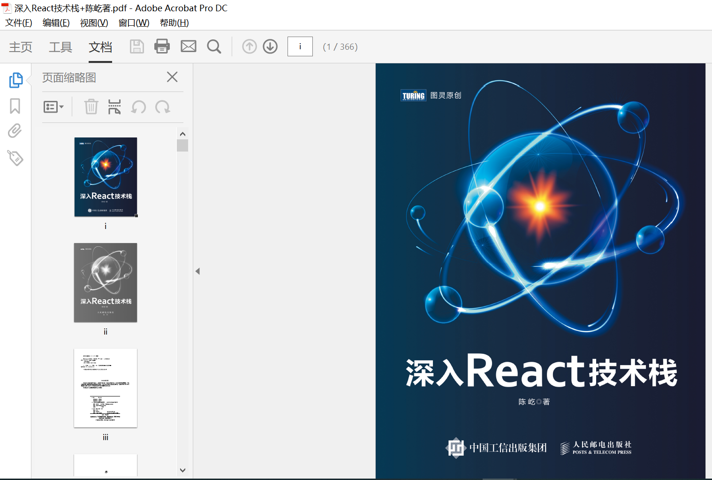
Task: Collapse the navigation pane arrow
Action: (198, 271)
